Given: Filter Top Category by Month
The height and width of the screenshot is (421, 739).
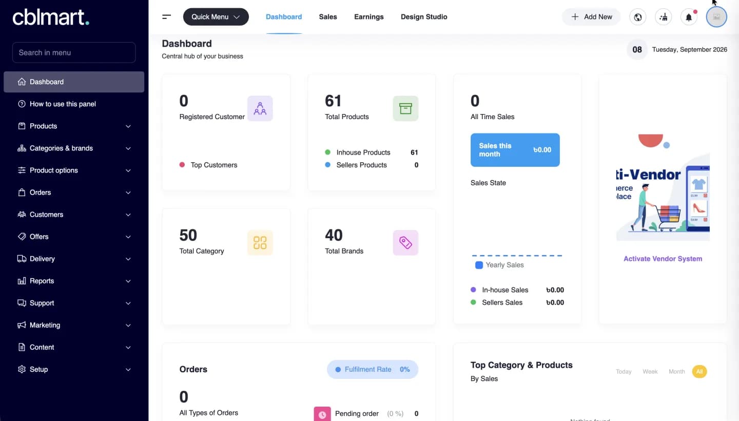Looking at the screenshot, I should [676, 372].
